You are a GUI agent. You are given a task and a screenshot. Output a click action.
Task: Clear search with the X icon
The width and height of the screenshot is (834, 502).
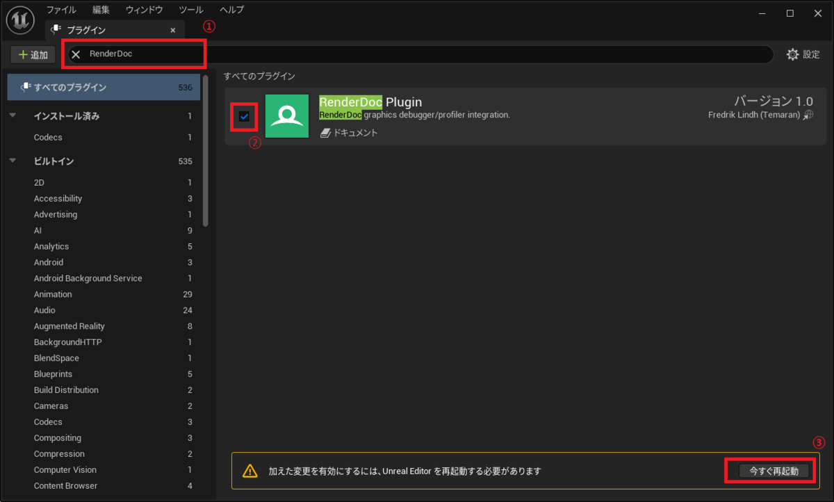coord(76,54)
